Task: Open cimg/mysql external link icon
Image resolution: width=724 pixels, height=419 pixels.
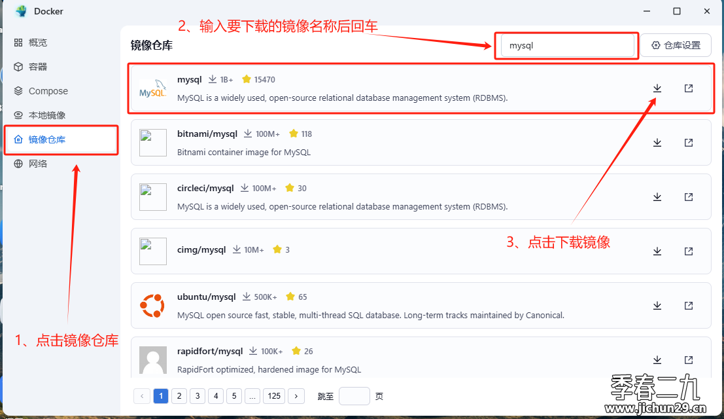Action: click(689, 251)
